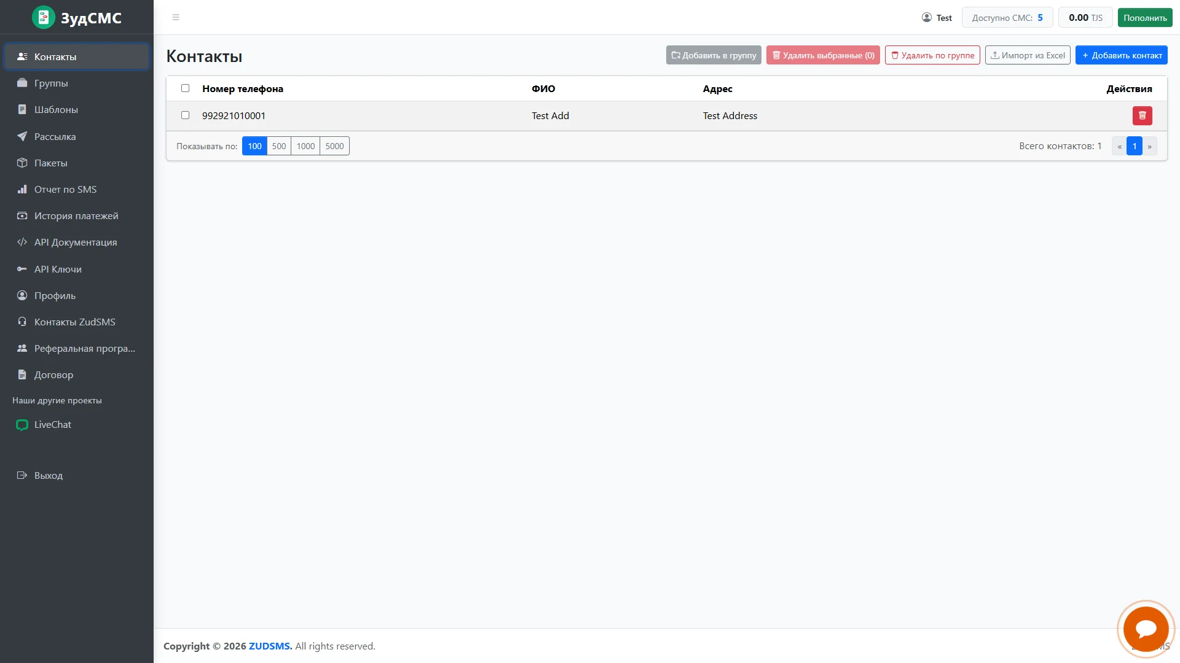
Task: Click the Test Address cell
Action: 730,115
